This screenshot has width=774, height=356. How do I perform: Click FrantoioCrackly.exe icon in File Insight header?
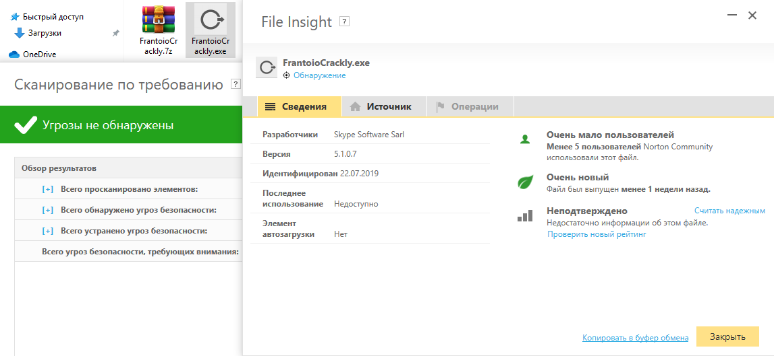[267, 67]
